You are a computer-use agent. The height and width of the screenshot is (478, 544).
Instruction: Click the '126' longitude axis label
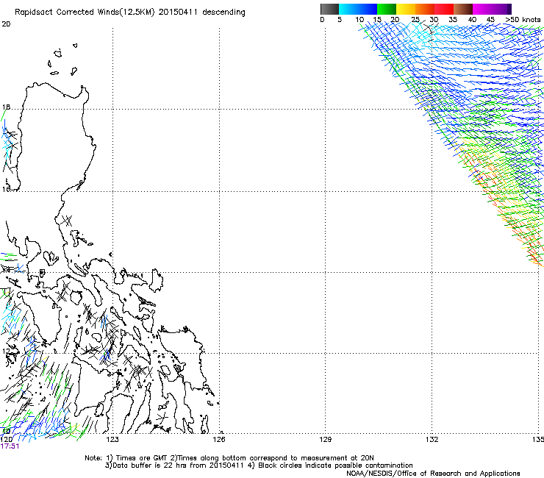(219, 440)
